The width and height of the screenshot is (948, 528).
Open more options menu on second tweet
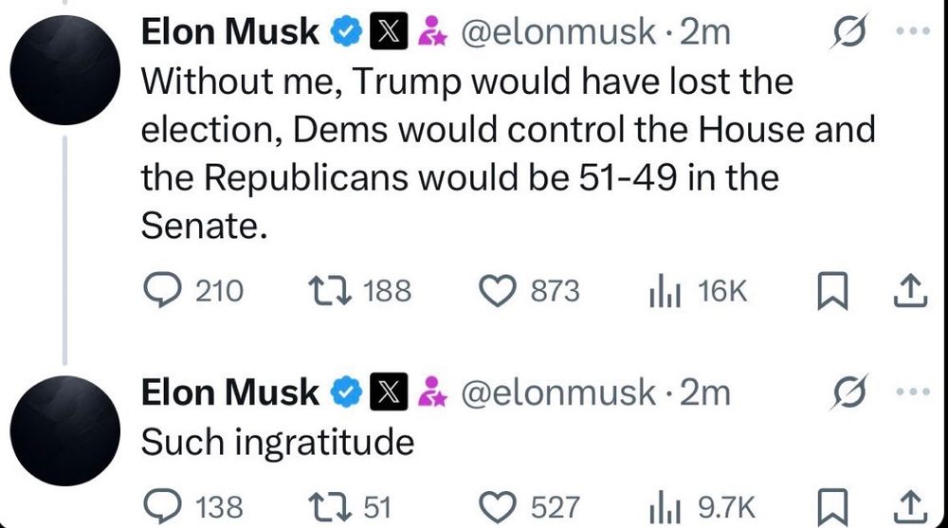point(913,391)
